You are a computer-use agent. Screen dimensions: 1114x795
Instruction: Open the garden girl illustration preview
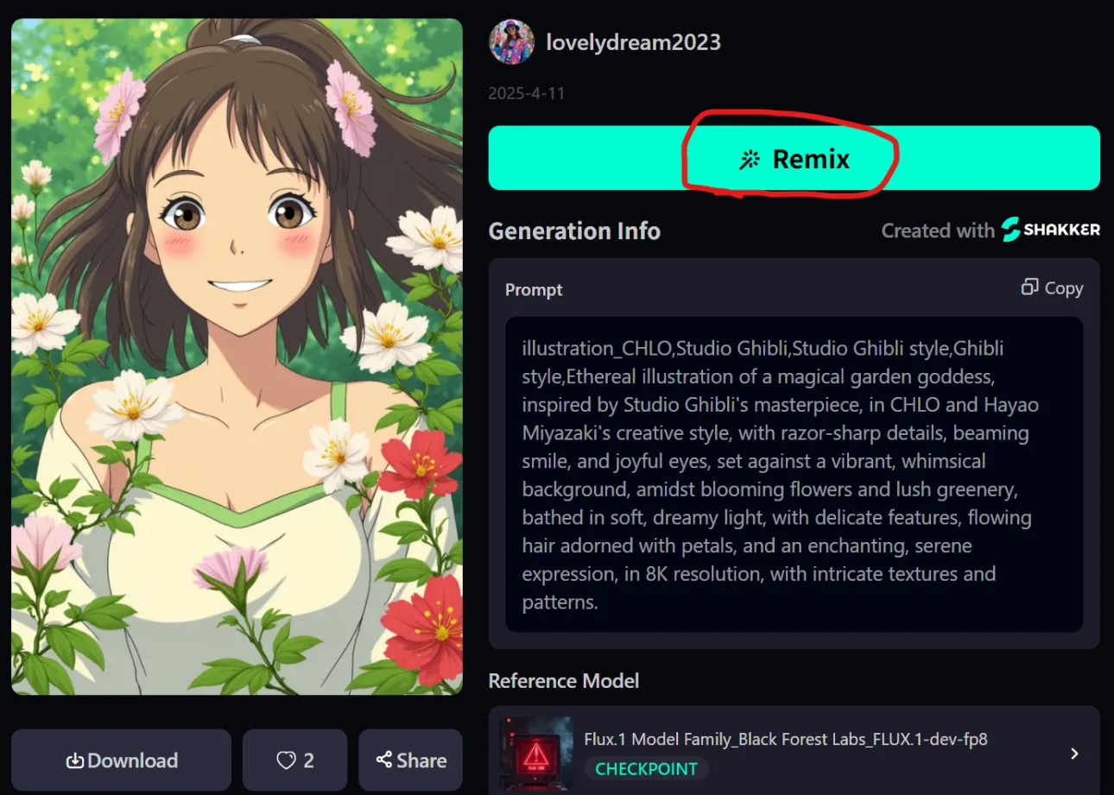(237, 356)
